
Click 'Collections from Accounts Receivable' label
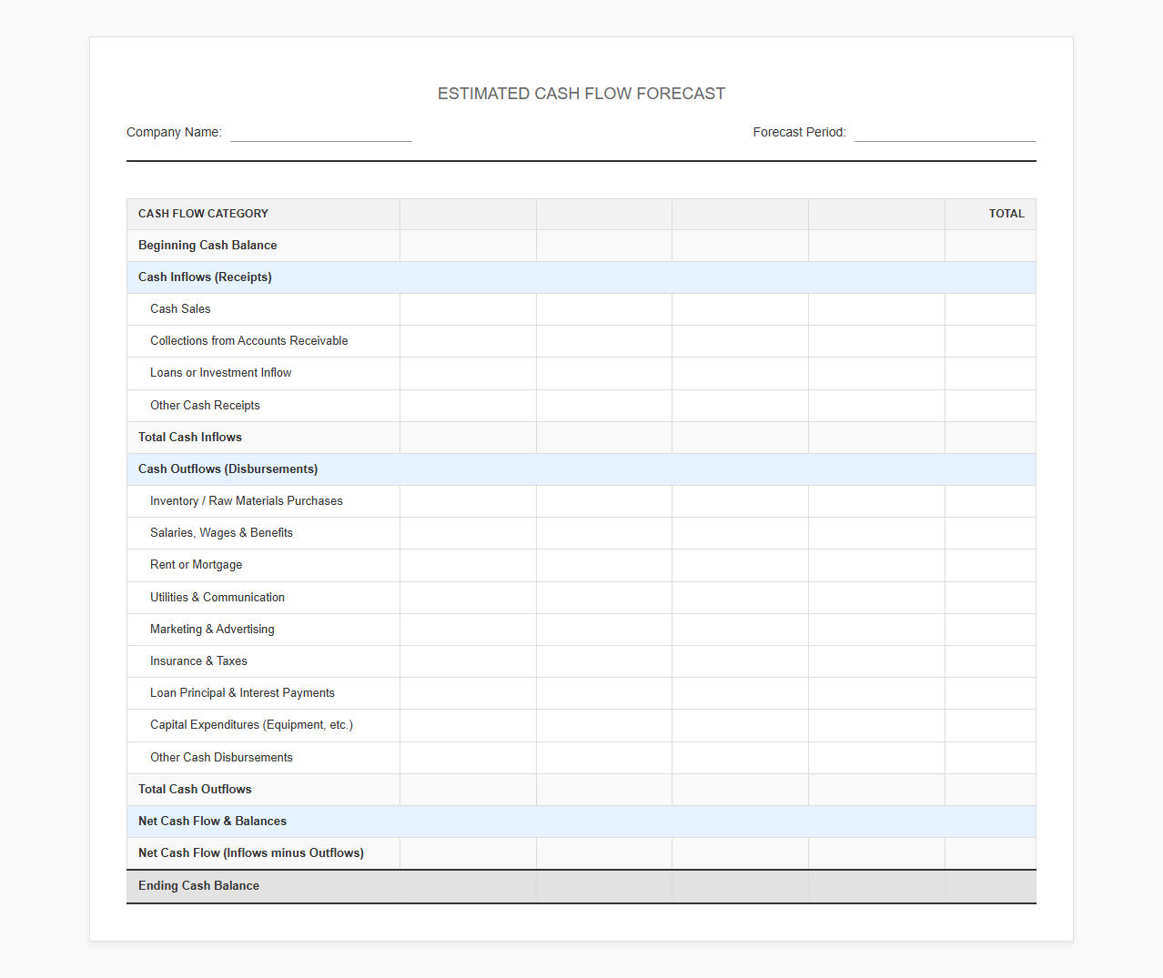pos(249,341)
